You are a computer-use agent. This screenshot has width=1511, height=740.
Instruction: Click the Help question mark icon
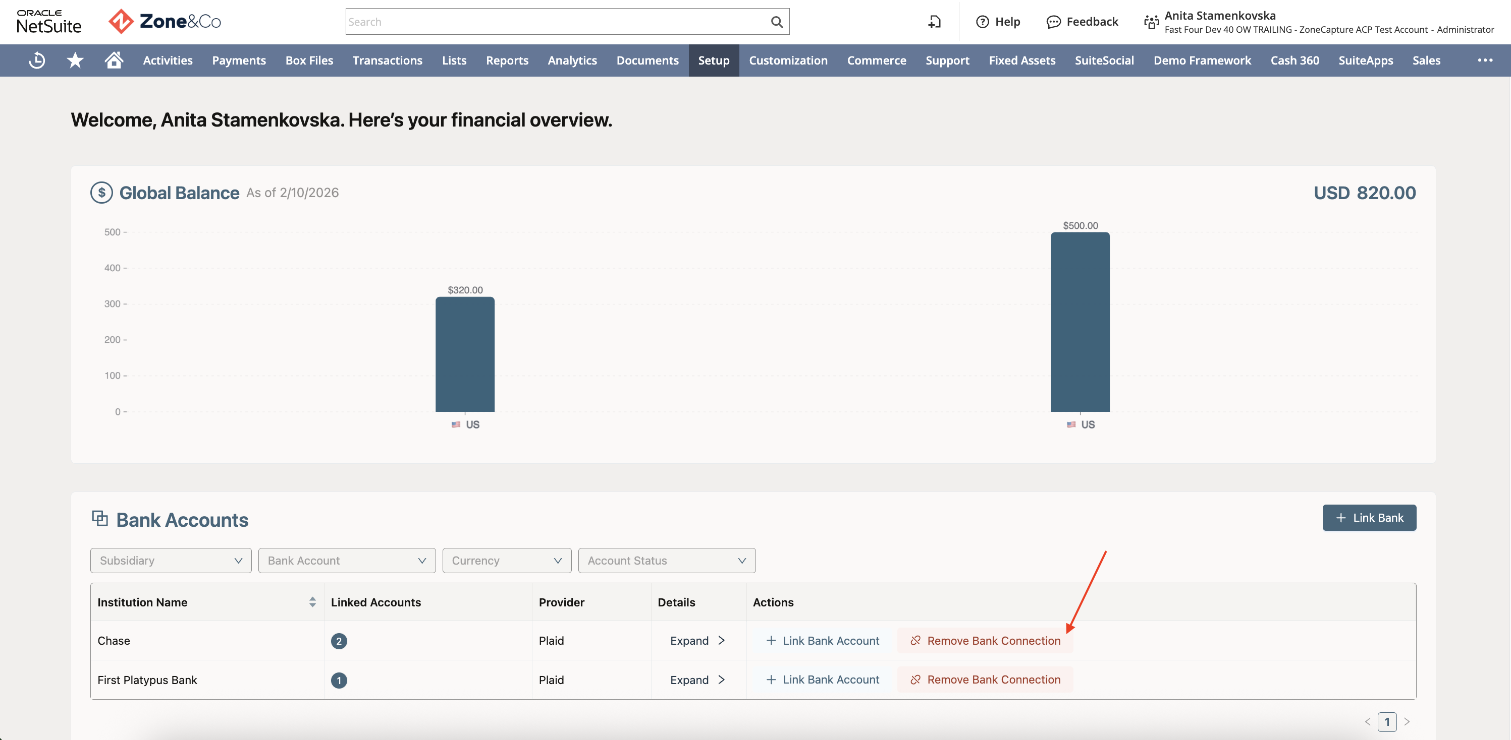tap(983, 22)
